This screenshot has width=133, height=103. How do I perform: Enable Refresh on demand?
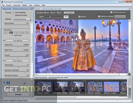pyautogui.click(x=99, y=16)
